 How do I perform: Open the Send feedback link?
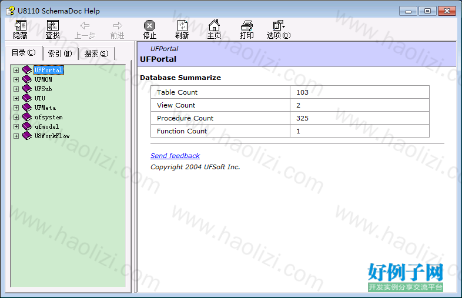[x=175, y=156]
